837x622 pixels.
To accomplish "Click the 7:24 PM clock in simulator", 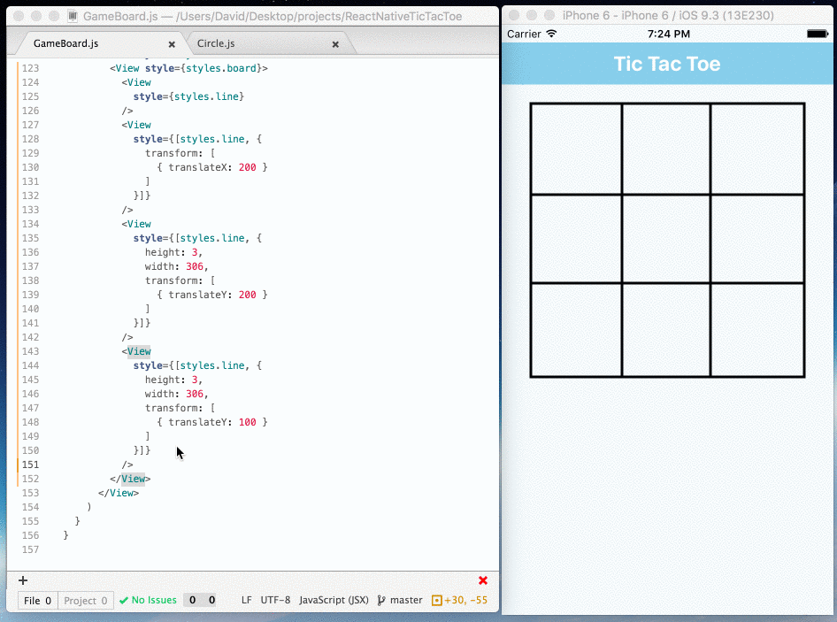I will [668, 34].
